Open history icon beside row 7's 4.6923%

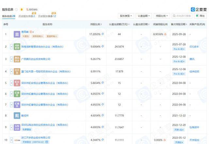103,104
